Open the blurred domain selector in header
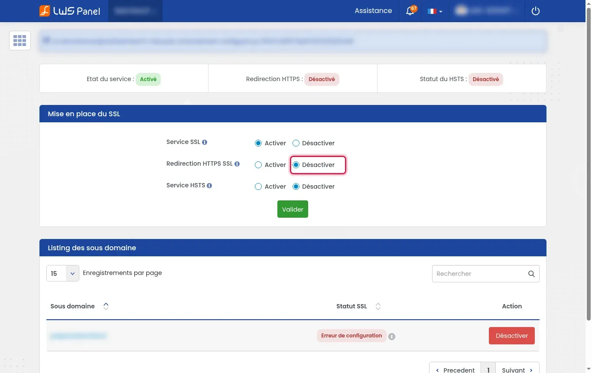The width and height of the screenshot is (592, 373). tap(136, 11)
